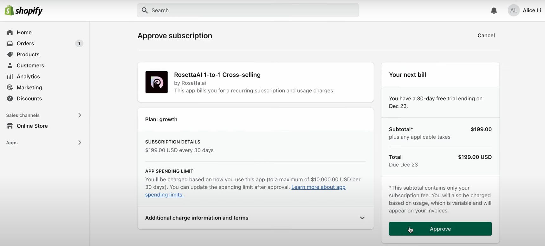Open Learn more about app spending limits
The image size is (545, 246).
[245, 191]
